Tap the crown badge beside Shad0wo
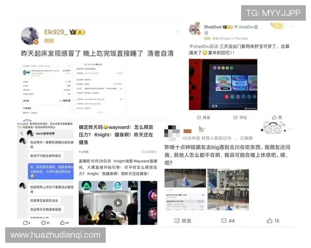Viewport: 311px width, 248px height. click(228, 27)
